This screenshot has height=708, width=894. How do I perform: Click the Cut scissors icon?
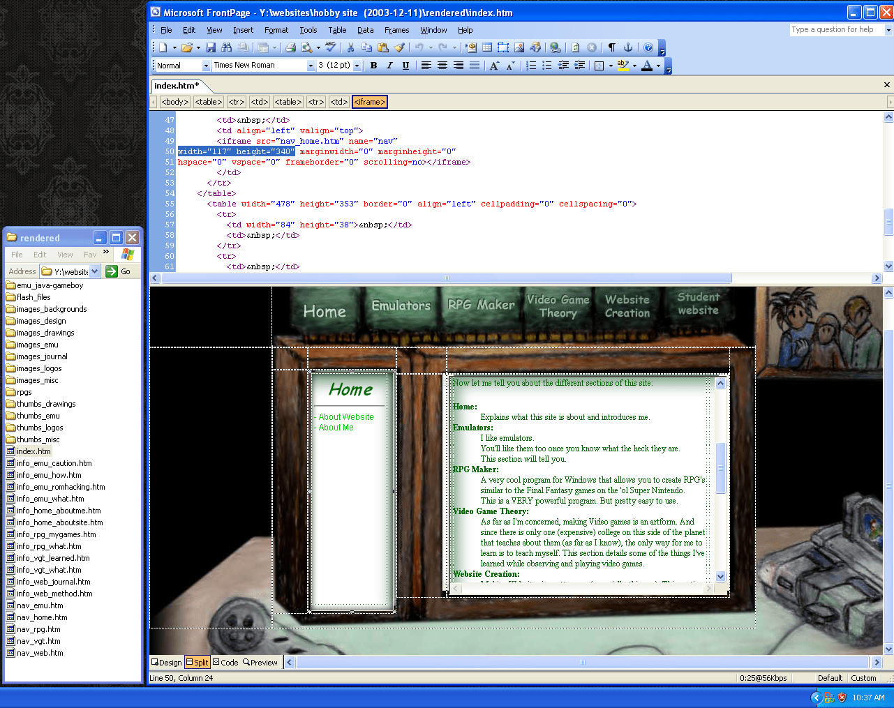coord(350,47)
